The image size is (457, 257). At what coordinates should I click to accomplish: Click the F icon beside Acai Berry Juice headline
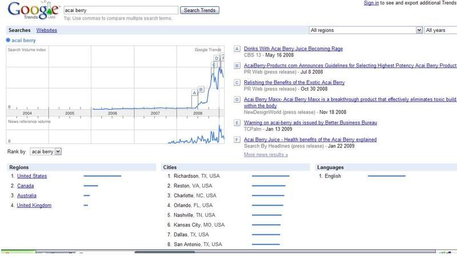click(237, 140)
